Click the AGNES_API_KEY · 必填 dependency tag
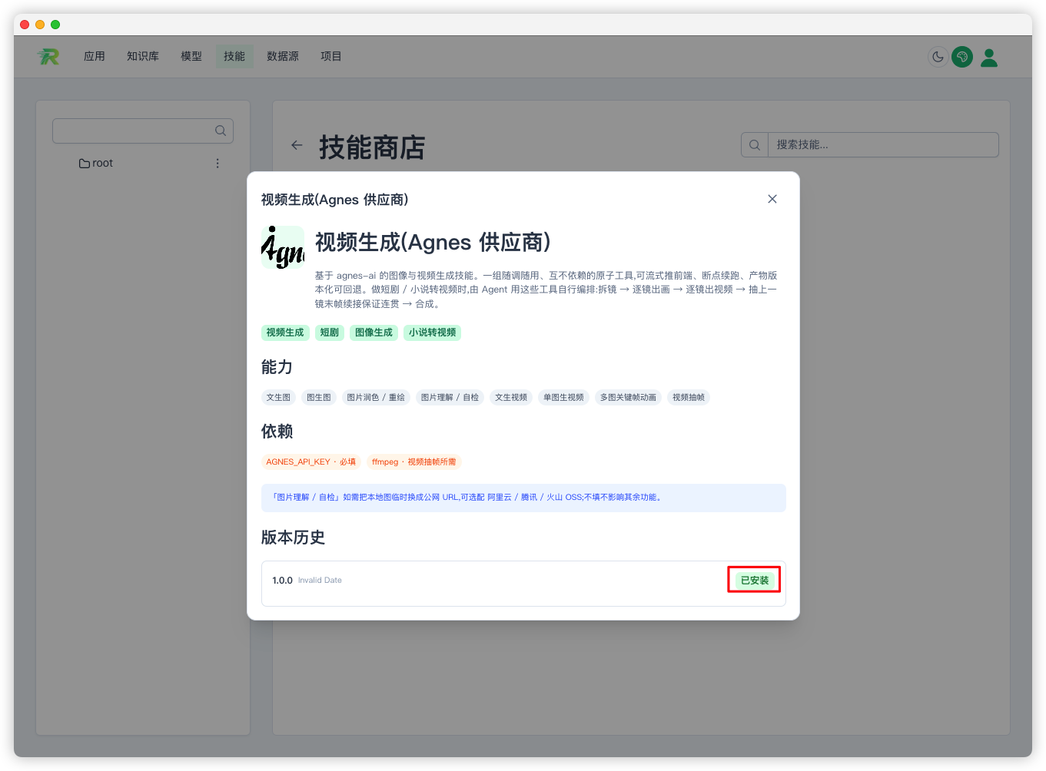Image resolution: width=1046 pixels, height=771 pixels. tap(311, 462)
